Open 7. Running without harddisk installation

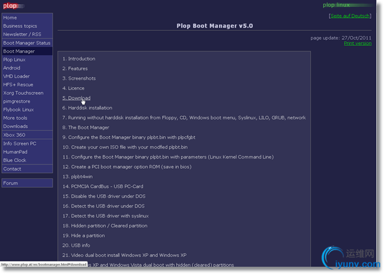[184, 117]
